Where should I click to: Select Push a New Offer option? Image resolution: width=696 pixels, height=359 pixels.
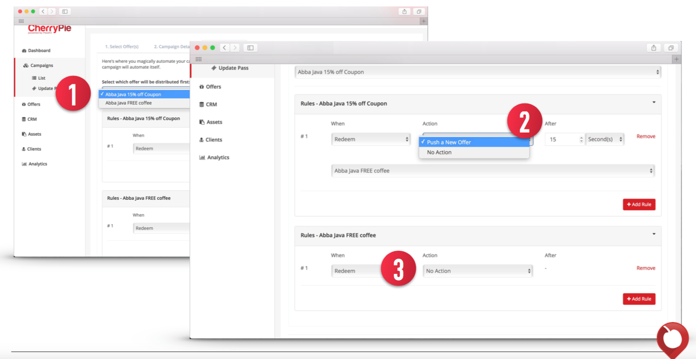tap(474, 142)
